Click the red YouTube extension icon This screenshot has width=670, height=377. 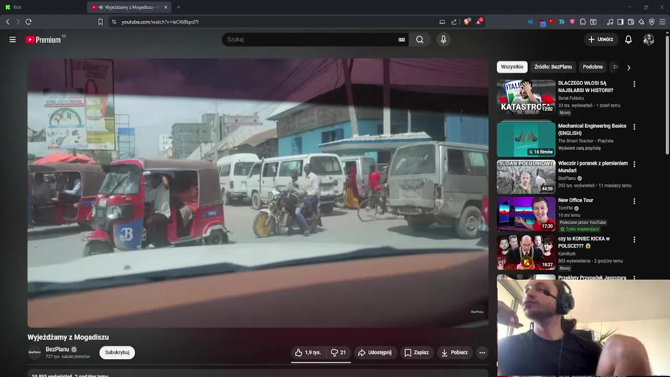click(x=551, y=21)
